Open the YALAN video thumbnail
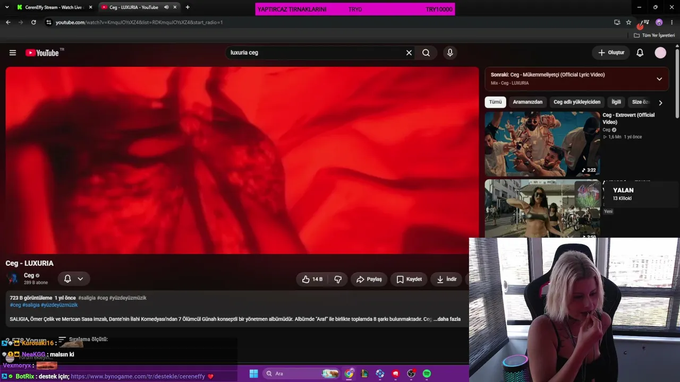This screenshot has width=680, height=382. pyautogui.click(x=542, y=209)
